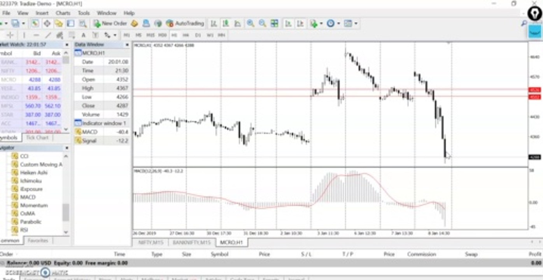Tile chart windows using the toolbar icon

pyautogui.click(x=275, y=23)
